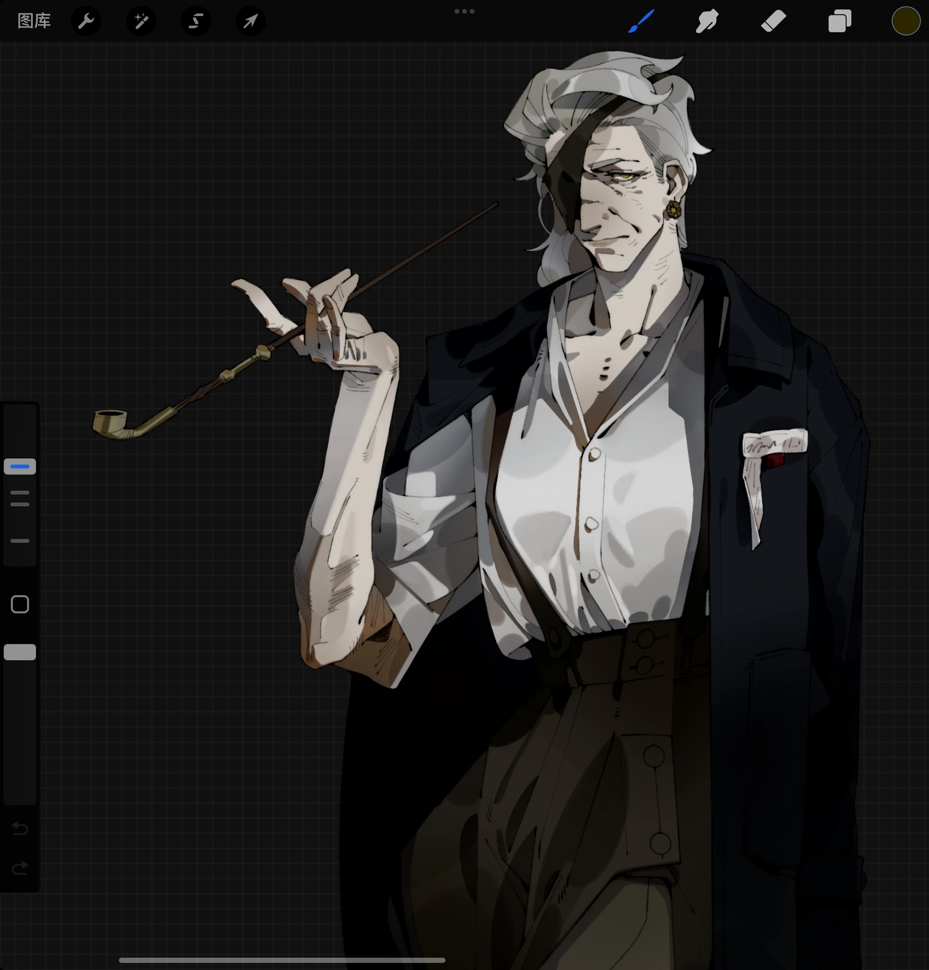
Task: Tap the home indicator bar at bottom
Action: tap(282, 960)
